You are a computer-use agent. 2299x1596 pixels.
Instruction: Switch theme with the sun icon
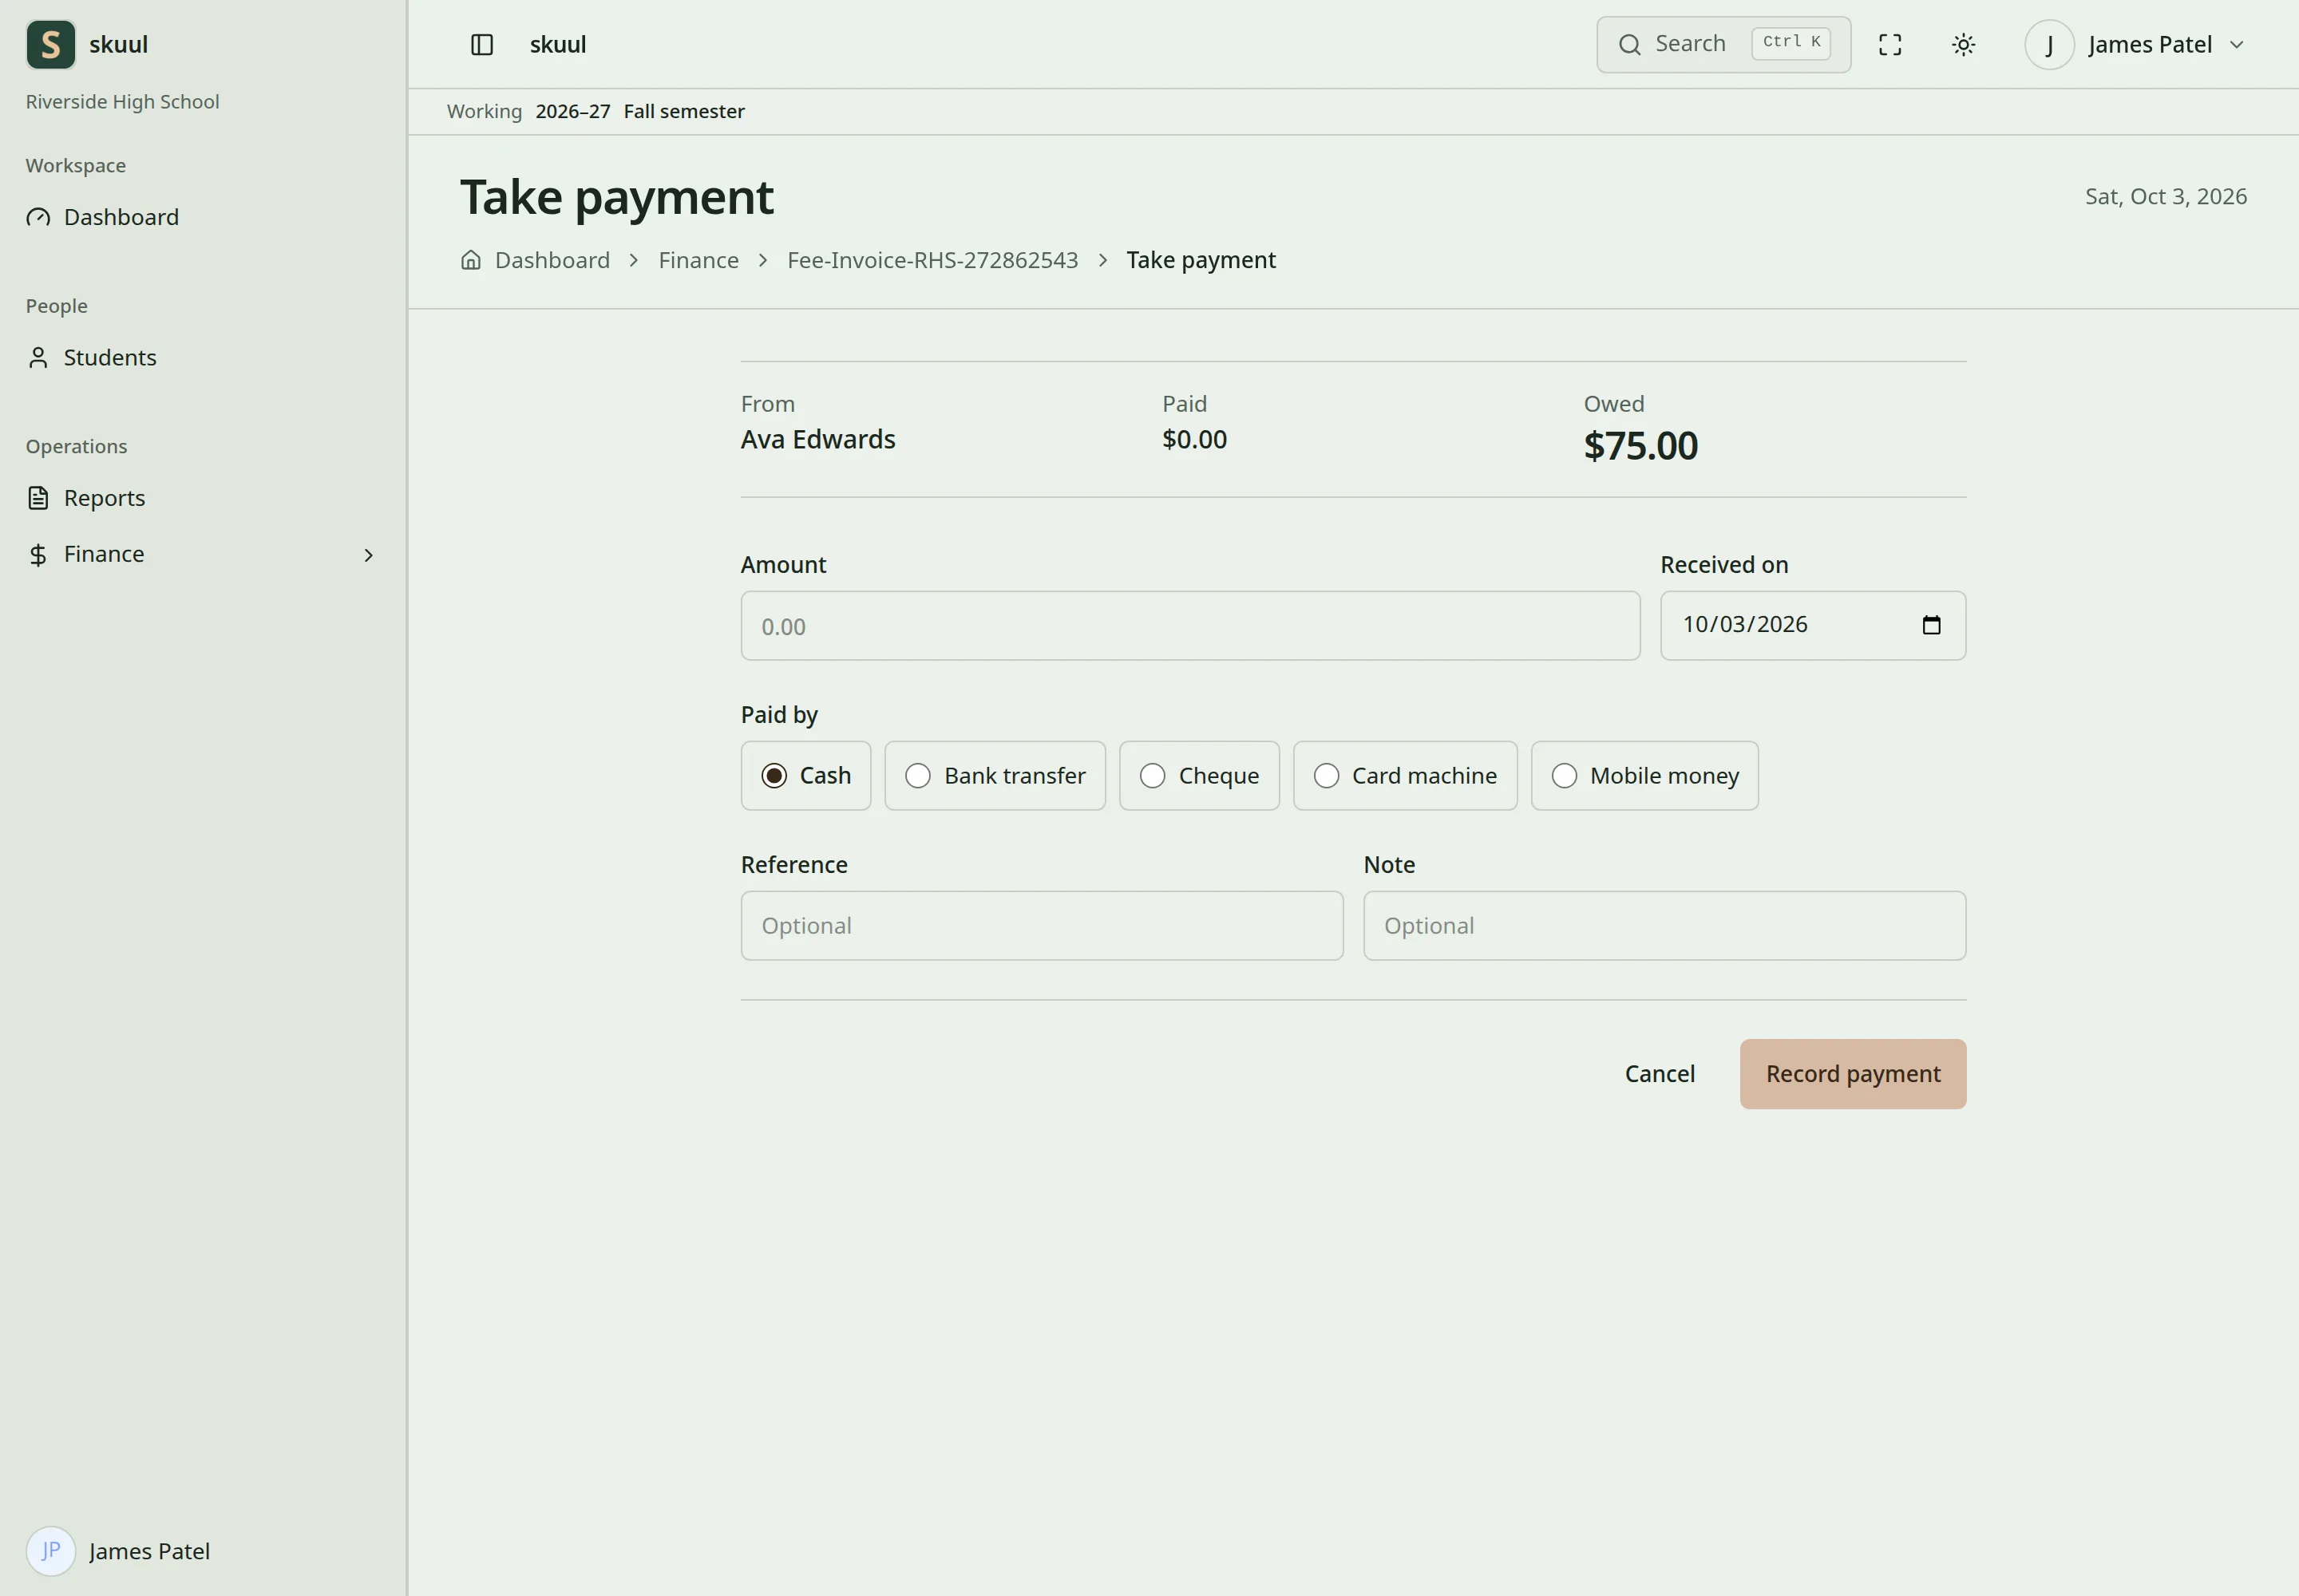[1964, 44]
